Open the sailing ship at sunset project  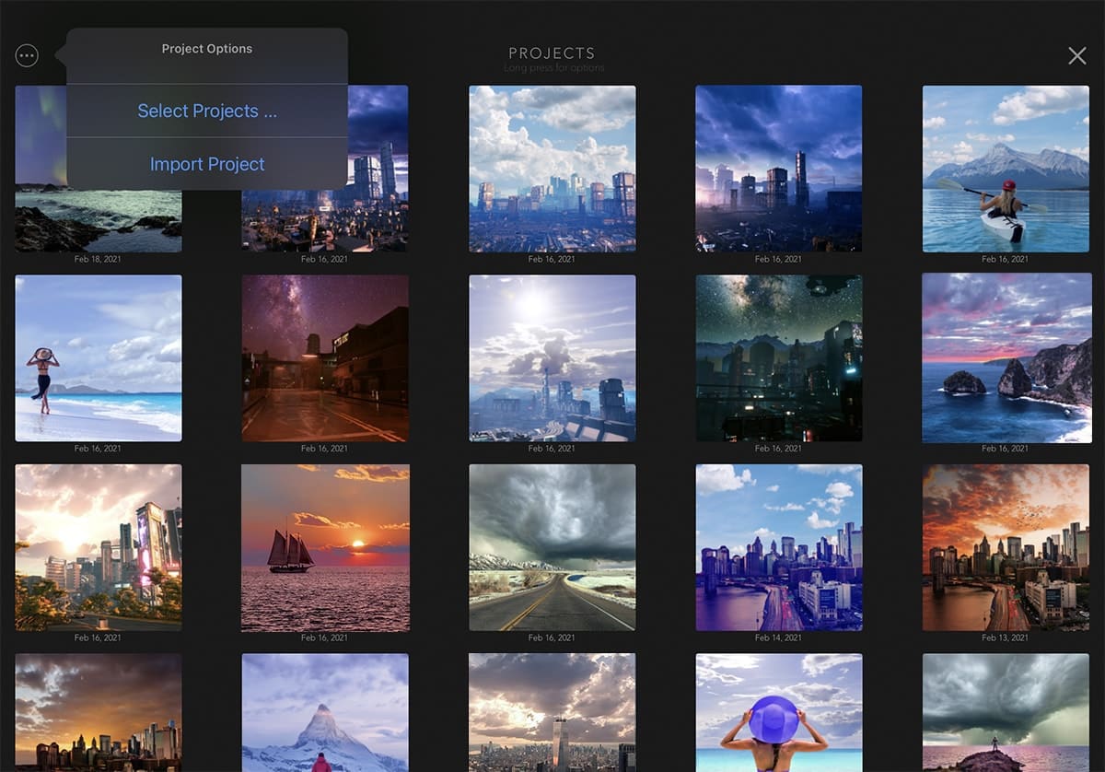325,547
